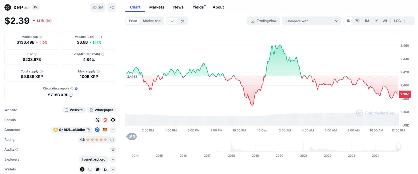Click the 2.4143 opening price label

point(132,77)
